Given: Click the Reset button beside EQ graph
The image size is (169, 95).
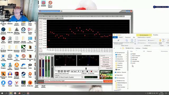Looking at the screenshot, I should [40, 48].
